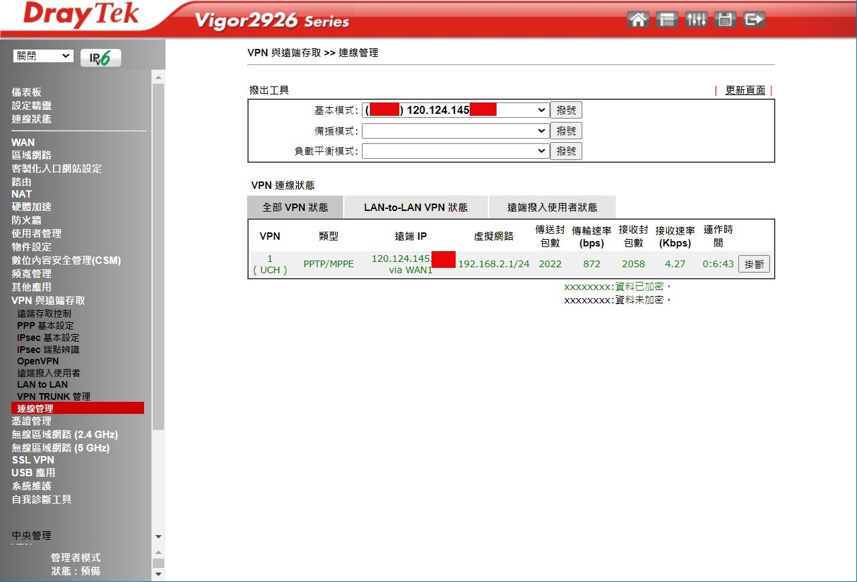Click 撥號 button for 基本模式

[x=566, y=110]
